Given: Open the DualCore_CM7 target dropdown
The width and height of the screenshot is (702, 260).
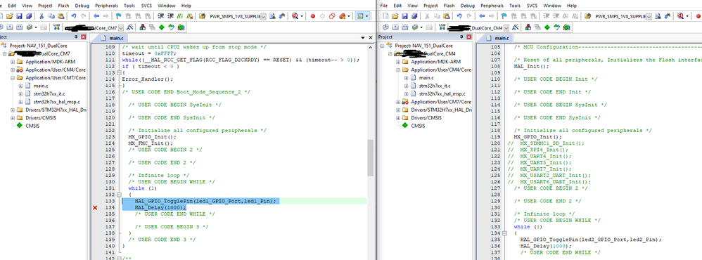Looking at the screenshot, I should 120,27.
